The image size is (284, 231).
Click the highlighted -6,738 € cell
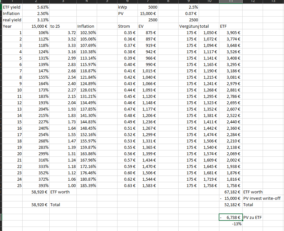pos(231,217)
